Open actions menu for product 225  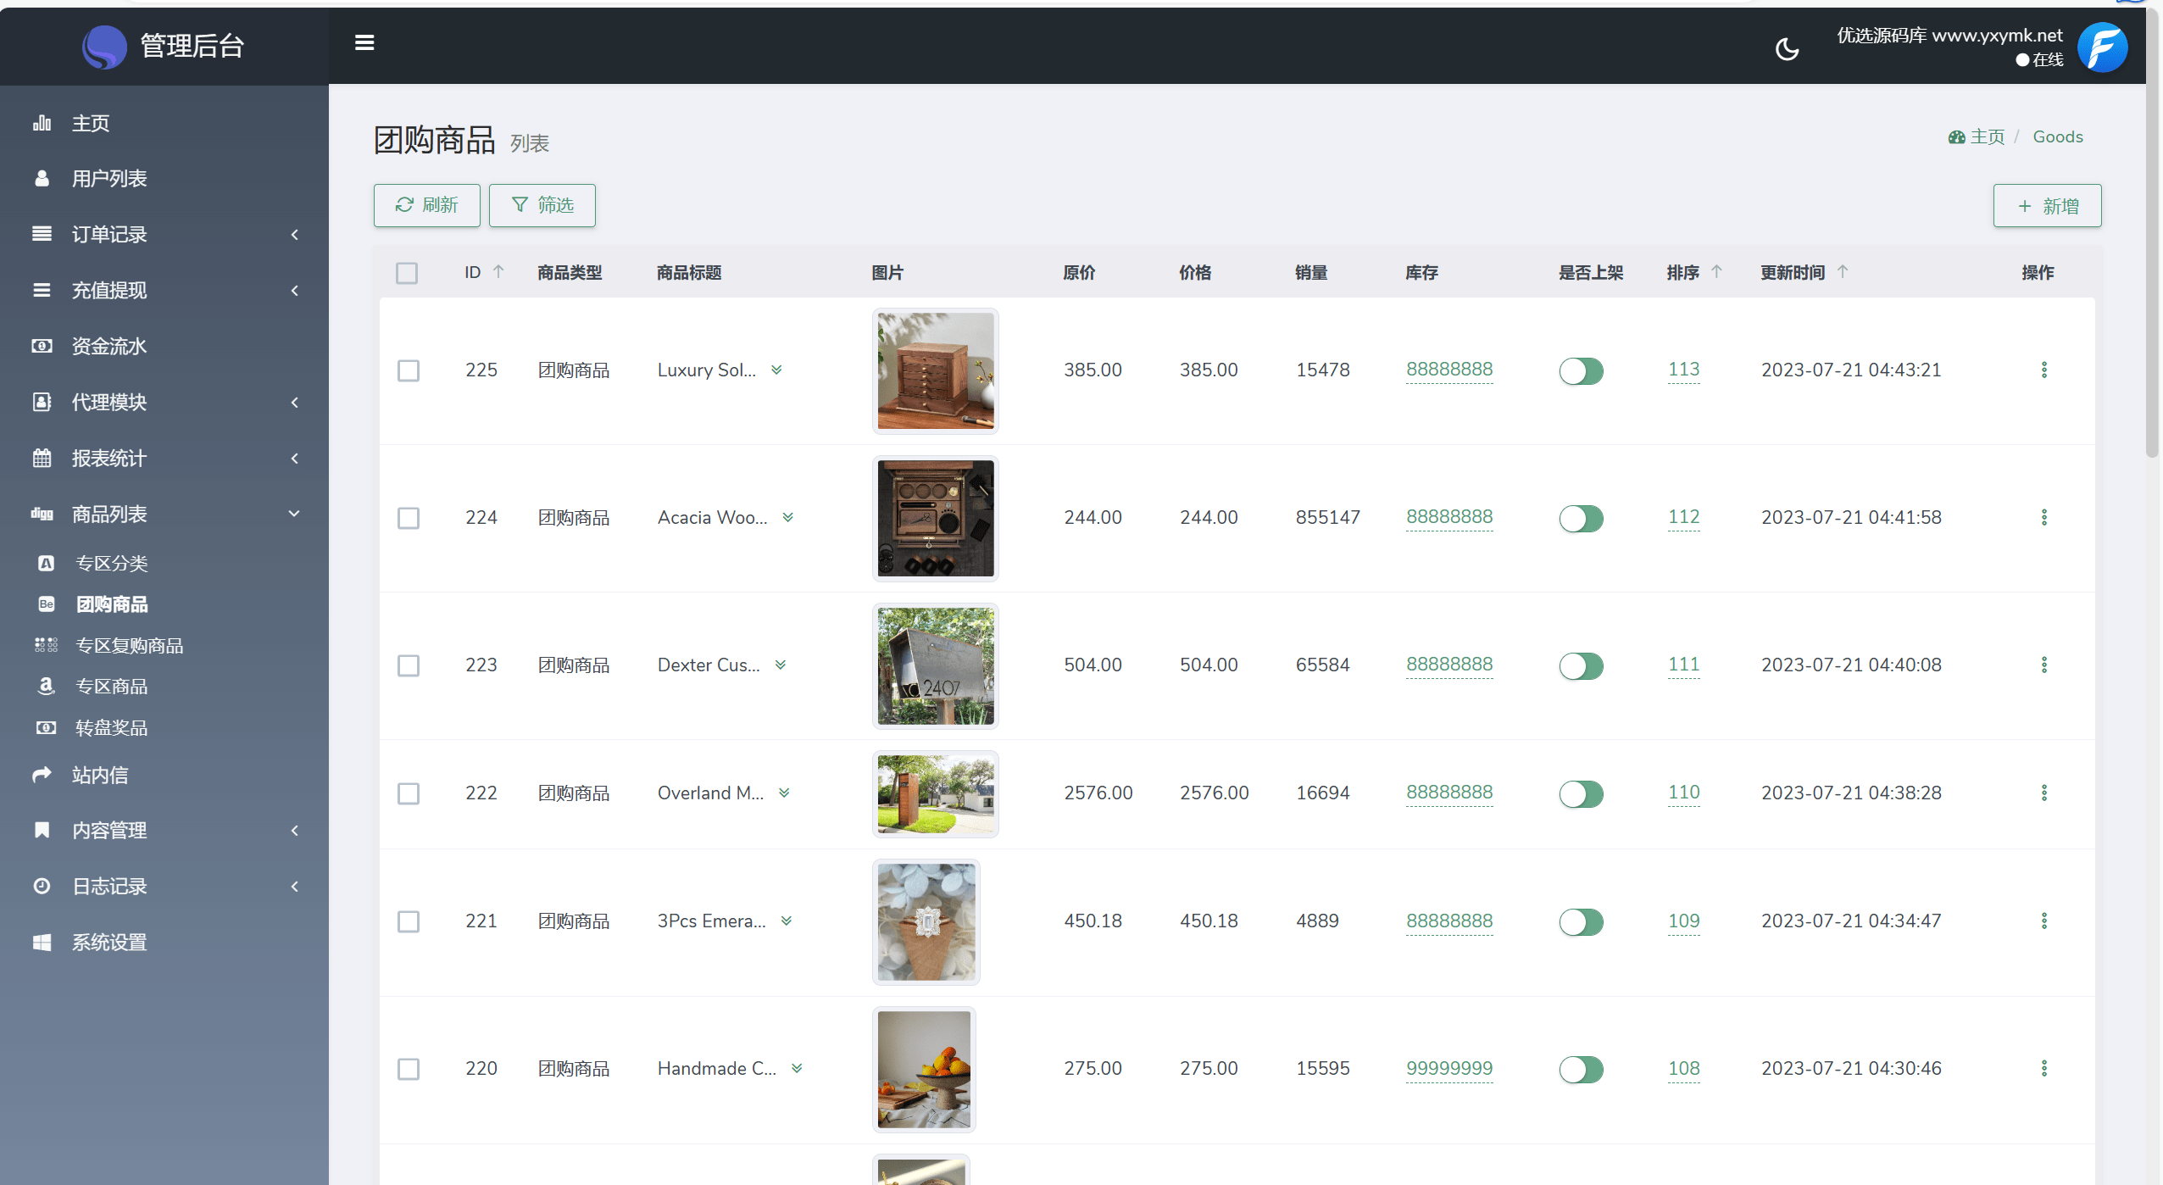coord(2043,370)
